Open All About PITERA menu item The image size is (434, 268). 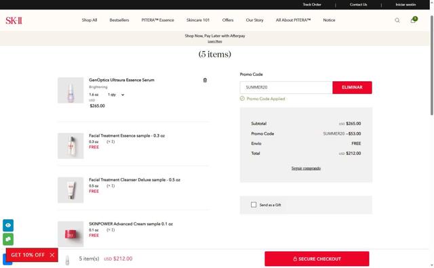point(293,20)
